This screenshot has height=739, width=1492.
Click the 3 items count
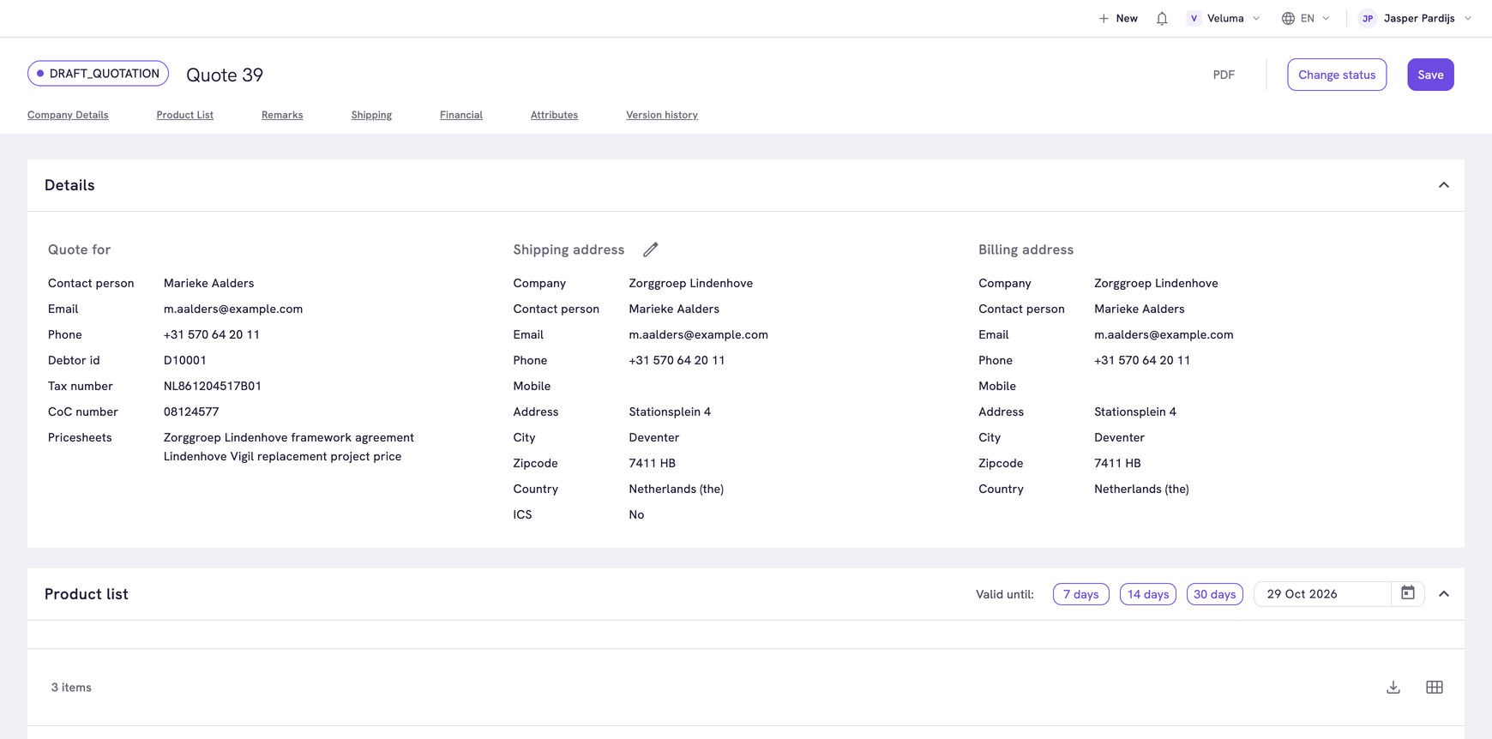tap(71, 688)
